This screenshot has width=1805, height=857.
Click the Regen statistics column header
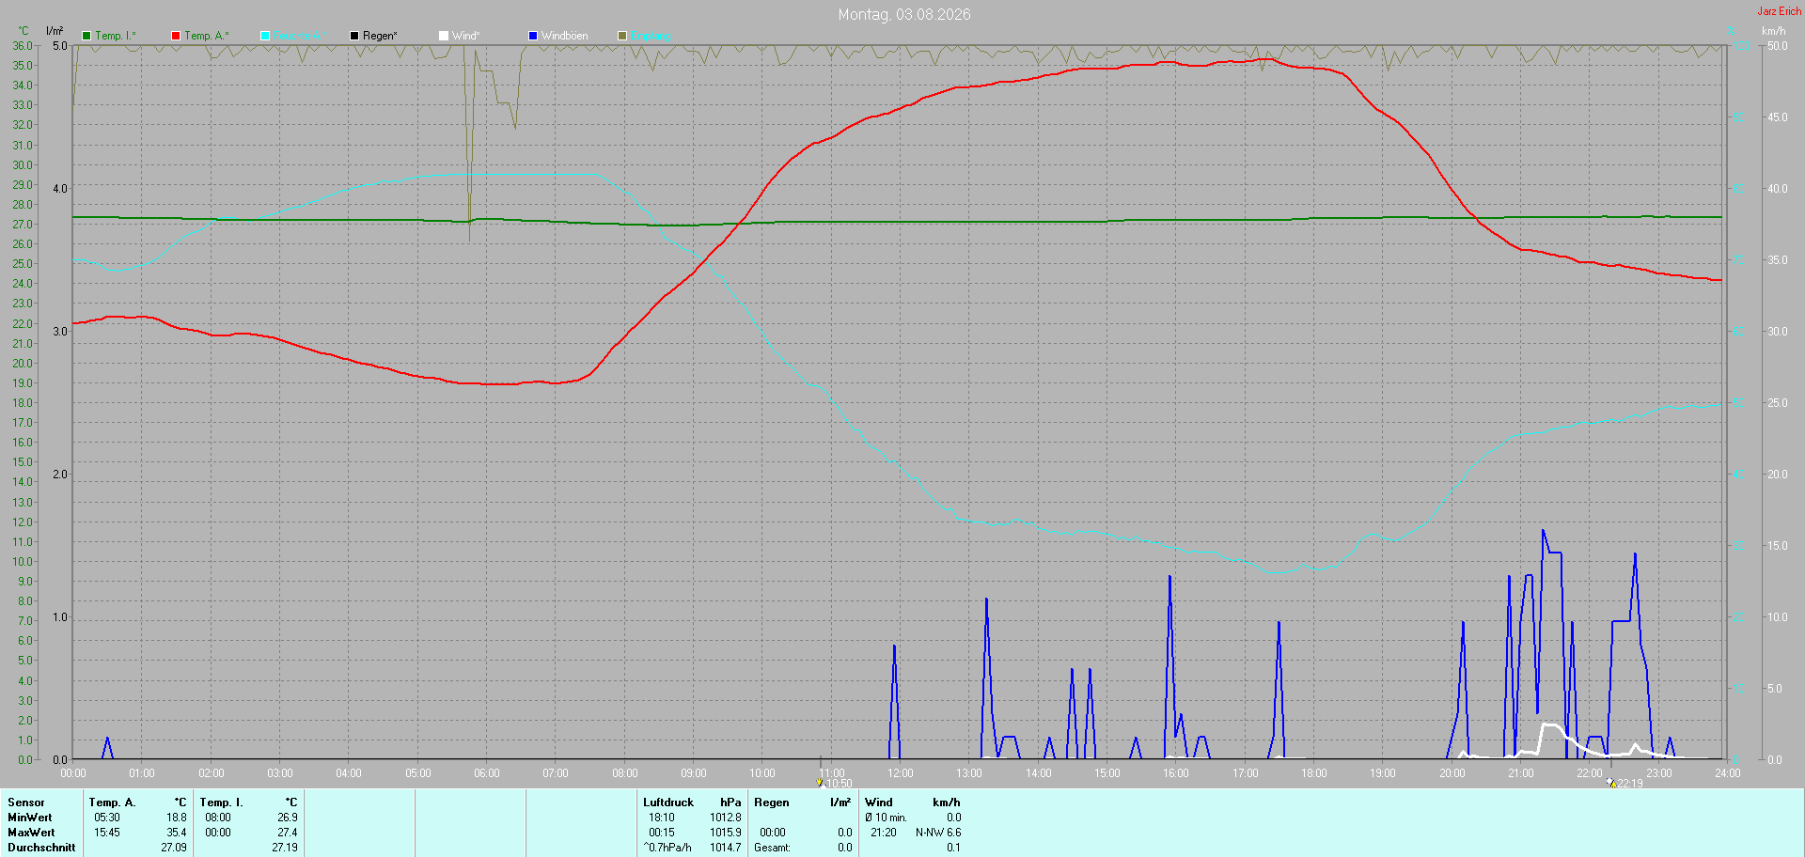coord(772,802)
